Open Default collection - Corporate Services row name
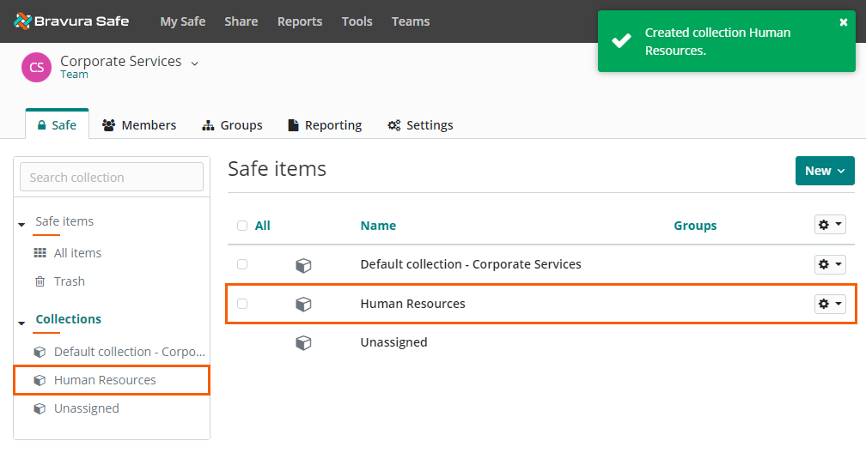 pyautogui.click(x=471, y=264)
